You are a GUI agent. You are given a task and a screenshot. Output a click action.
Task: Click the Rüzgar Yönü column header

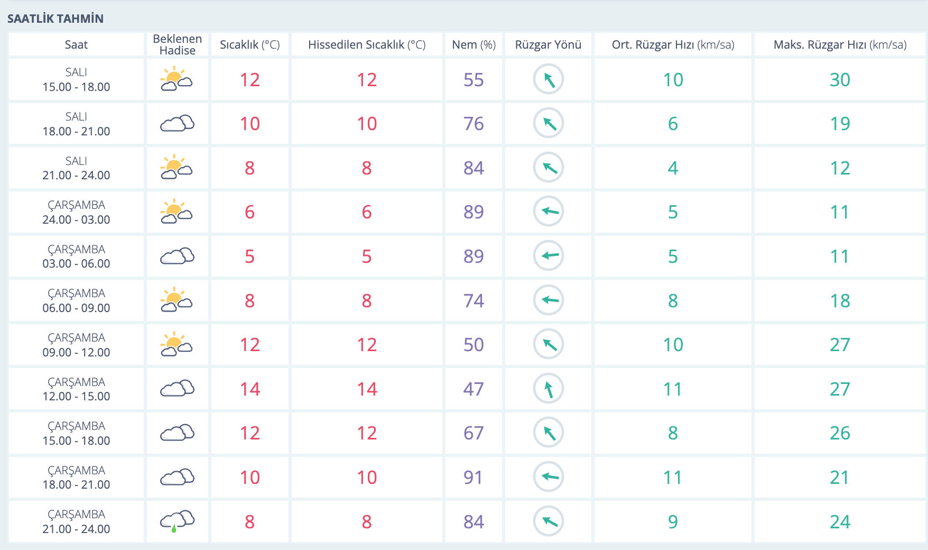tap(548, 44)
